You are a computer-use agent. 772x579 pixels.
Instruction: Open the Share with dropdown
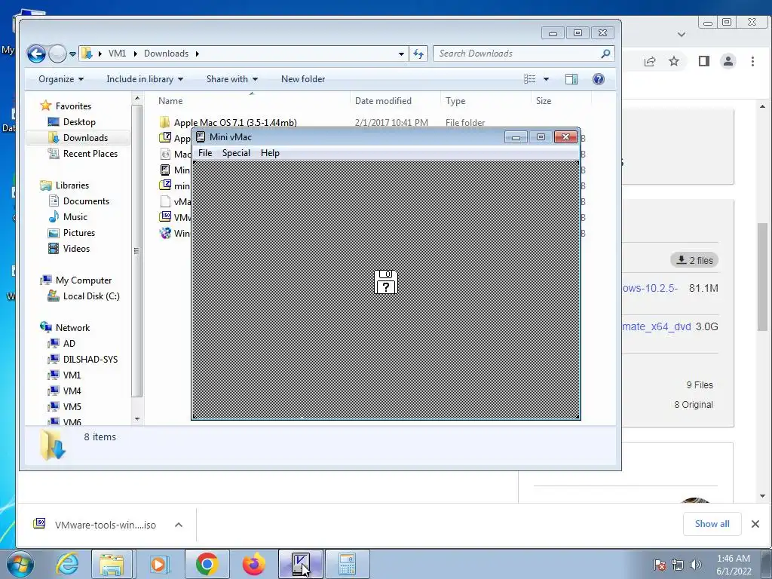(x=232, y=79)
